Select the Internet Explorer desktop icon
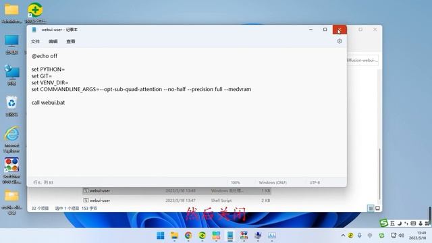The image size is (432, 243). (11, 140)
